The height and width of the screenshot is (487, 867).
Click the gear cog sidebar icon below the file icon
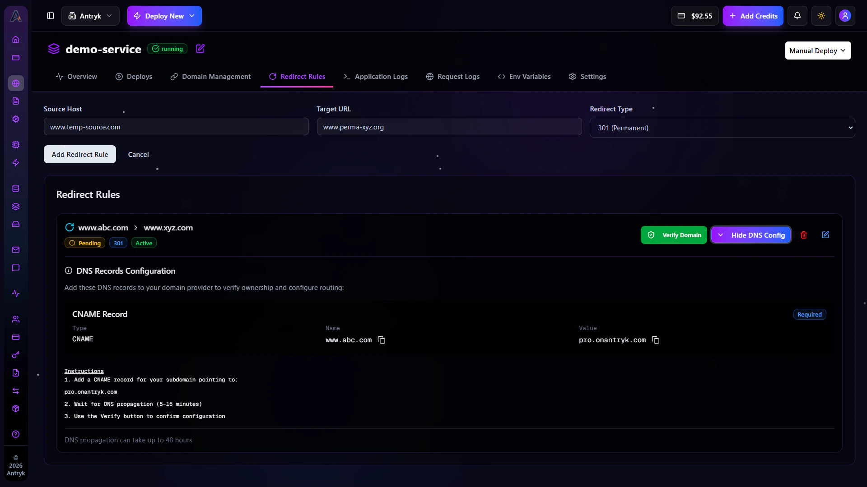(16, 119)
